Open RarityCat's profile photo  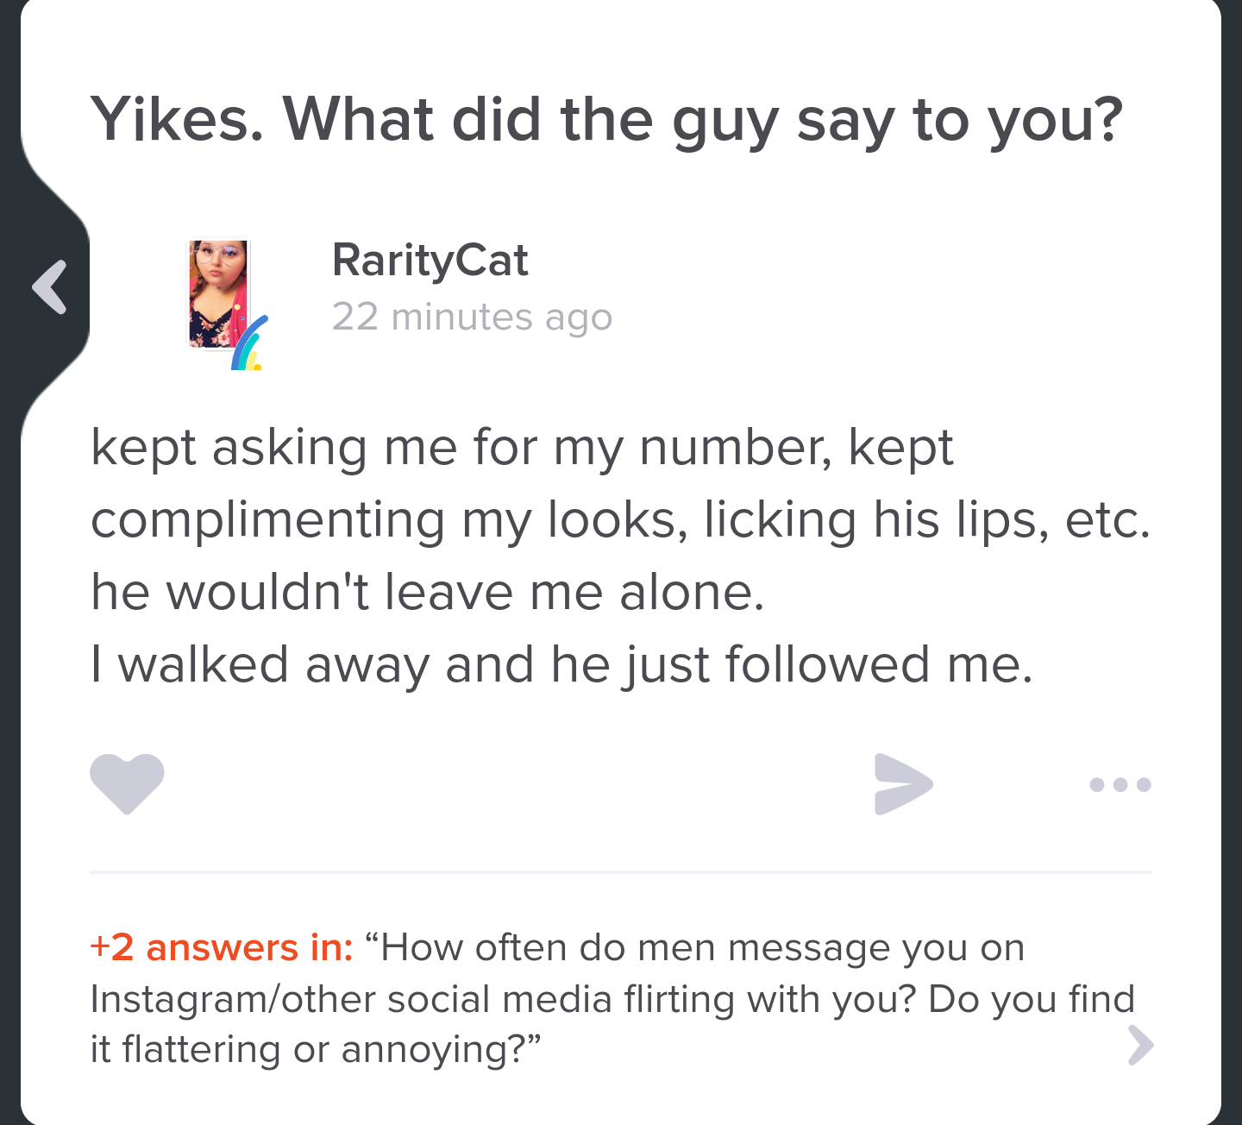point(218,293)
